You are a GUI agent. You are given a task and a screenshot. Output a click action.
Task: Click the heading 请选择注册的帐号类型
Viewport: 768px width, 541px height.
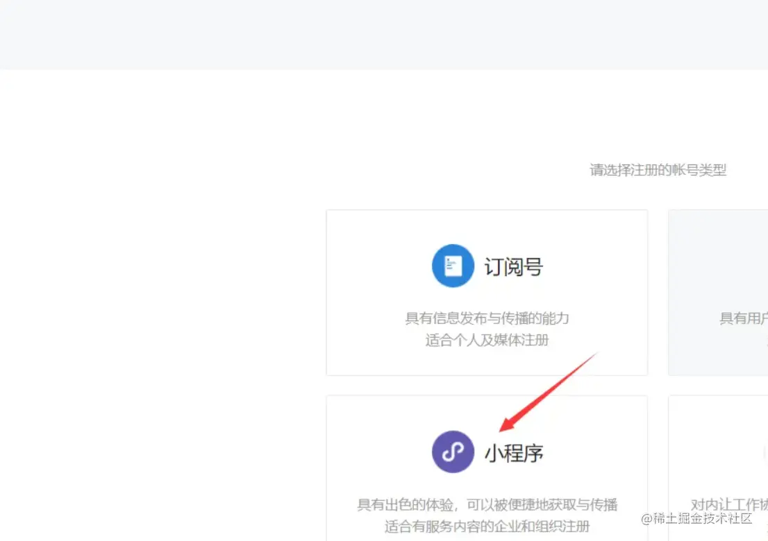point(658,170)
